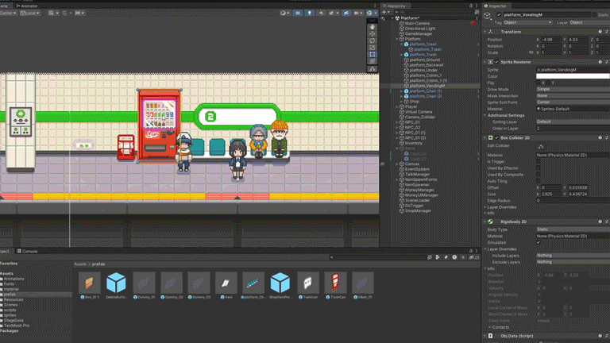Switch to the Console tab

click(29, 251)
